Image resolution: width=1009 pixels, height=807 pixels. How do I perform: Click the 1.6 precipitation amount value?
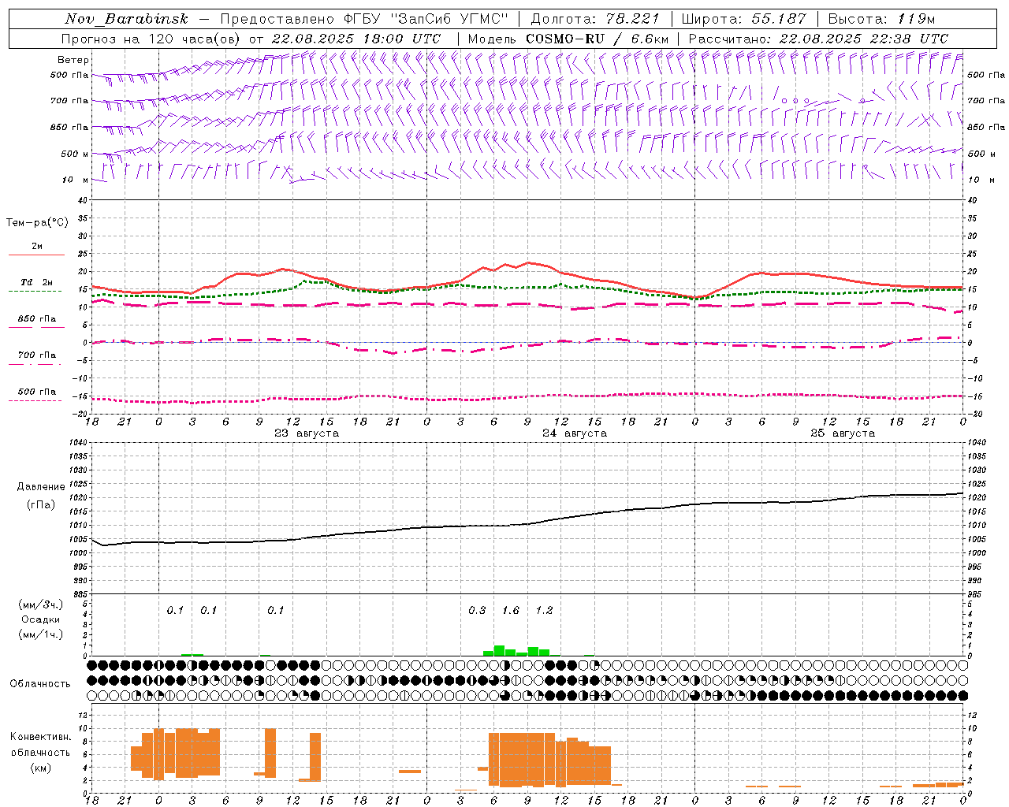(511, 611)
